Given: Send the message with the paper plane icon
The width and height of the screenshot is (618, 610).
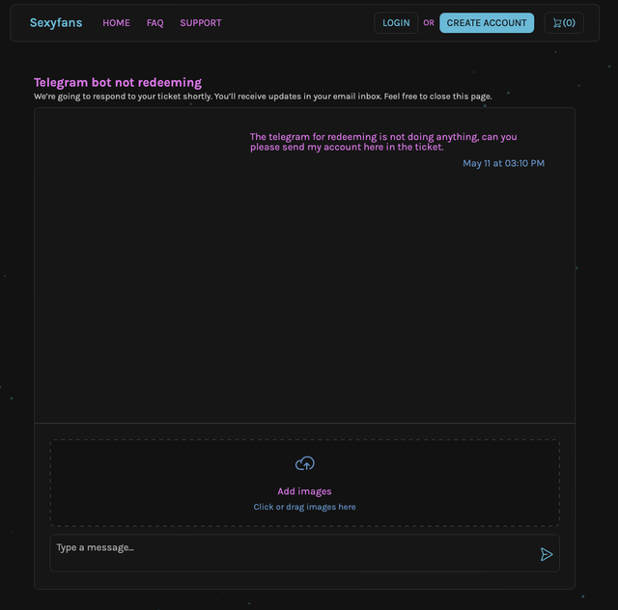Looking at the screenshot, I should (547, 554).
